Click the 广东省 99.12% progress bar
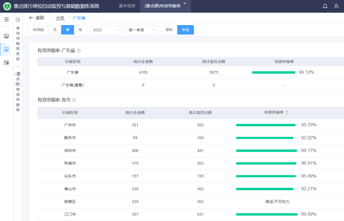 274,72
